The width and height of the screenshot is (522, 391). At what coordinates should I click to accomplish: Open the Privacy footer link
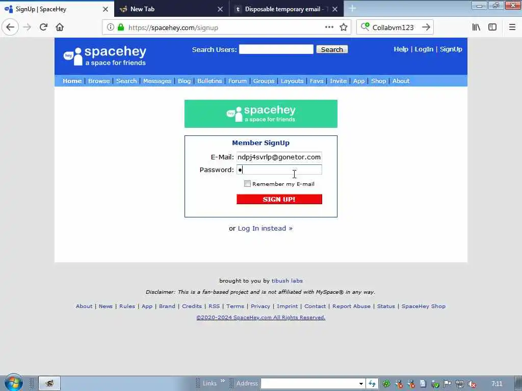(260, 306)
